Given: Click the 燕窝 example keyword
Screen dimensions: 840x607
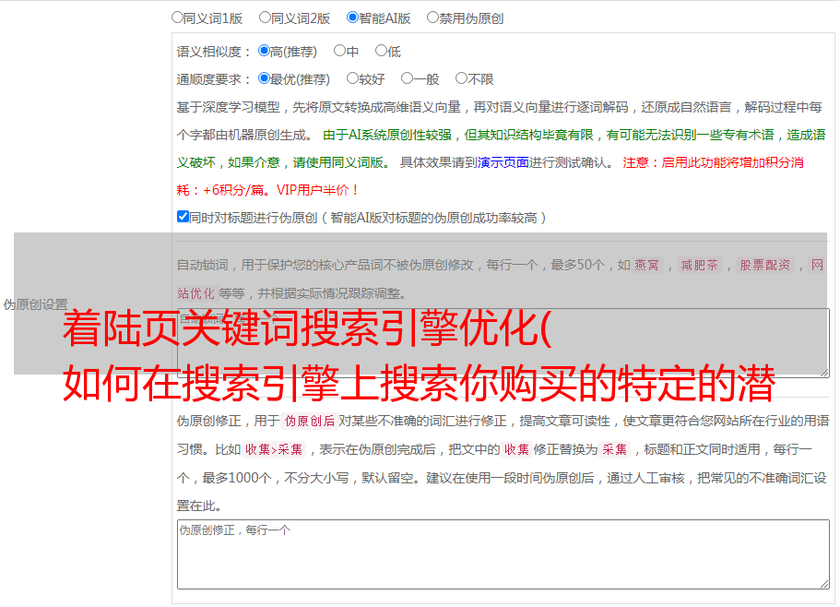Looking at the screenshot, I should tap(646, 265).
